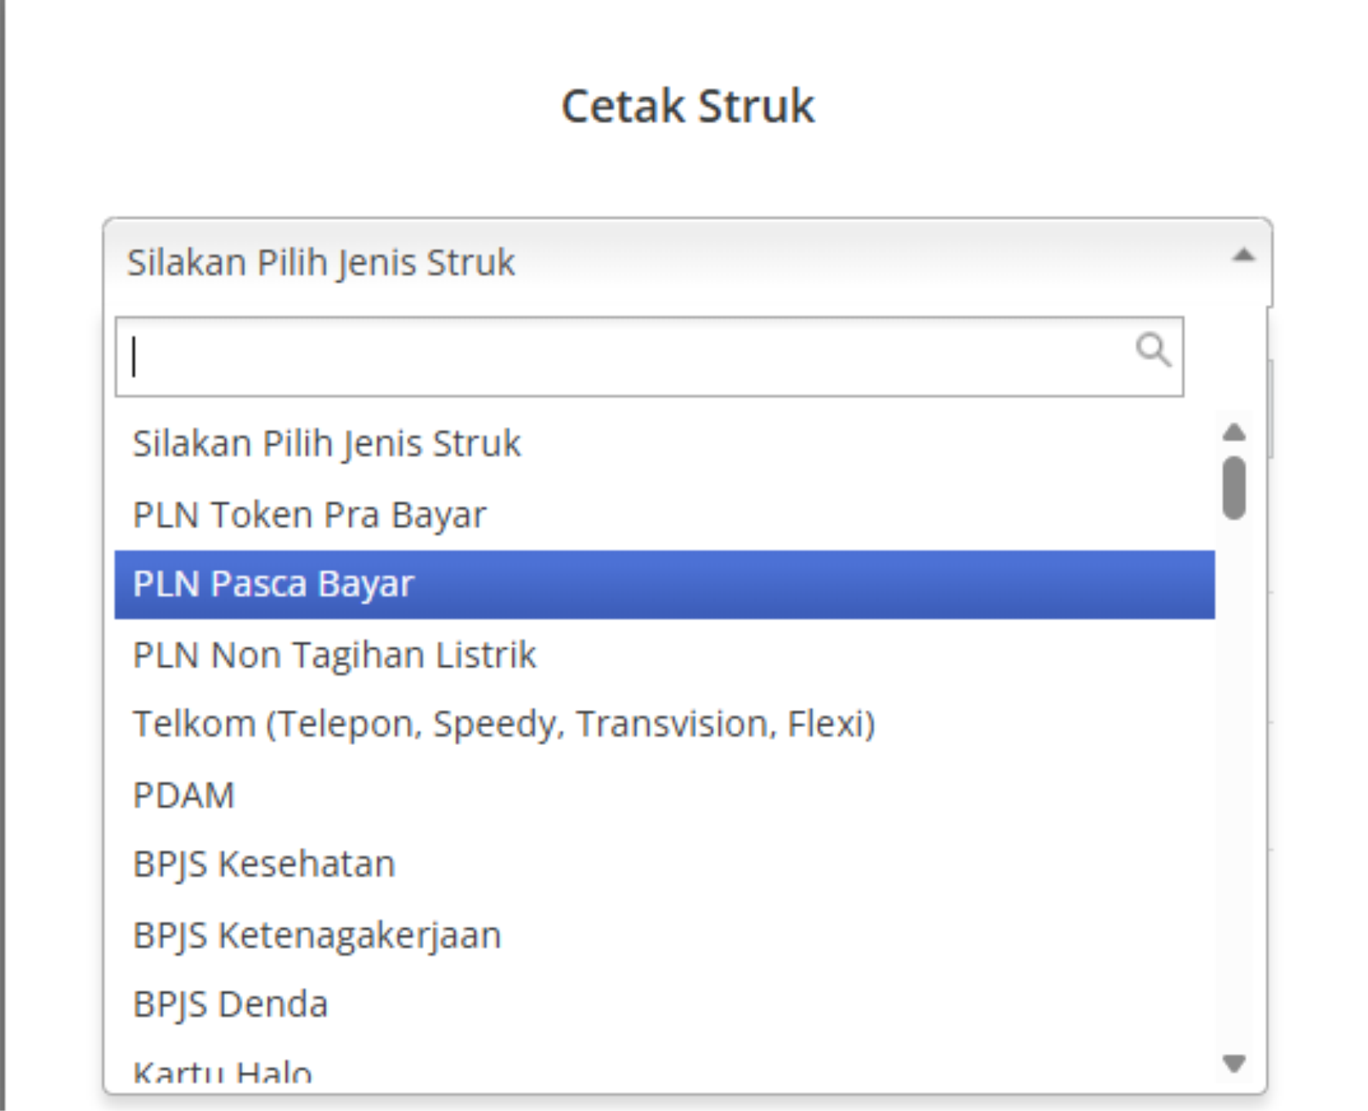Choose BPJS Kesehatan from the list
Viewport: 1368px width, 1111px height.
tap(664, 864)
